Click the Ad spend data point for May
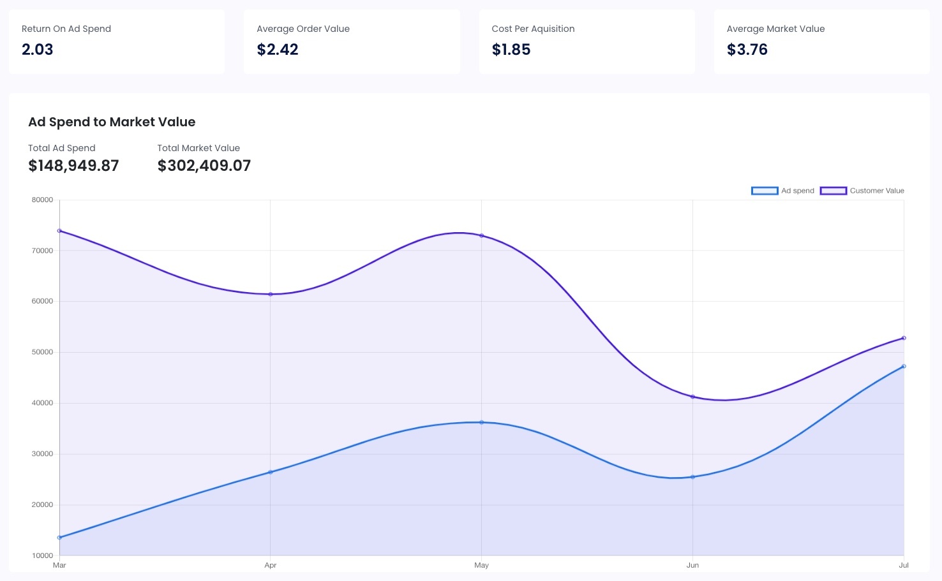The width and height of the screenshot is (942, 581). [482, 422]
